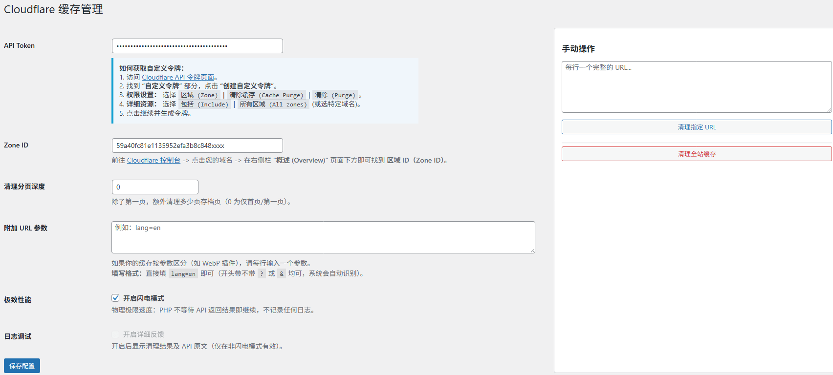This screenshot has height=375, width=833.
Task: Click the 清理指定 URL button
Action: pos(697,127)
